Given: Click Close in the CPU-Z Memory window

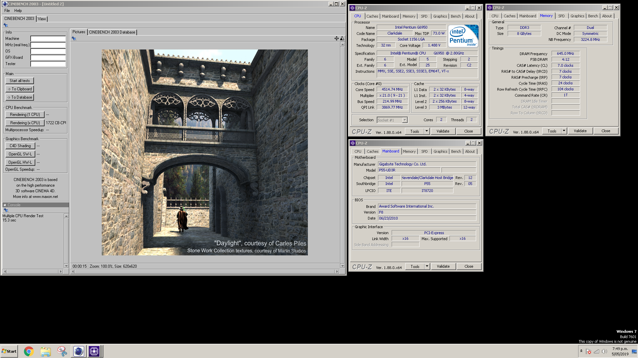Looking at the screenshot, I should coord(606,131).
